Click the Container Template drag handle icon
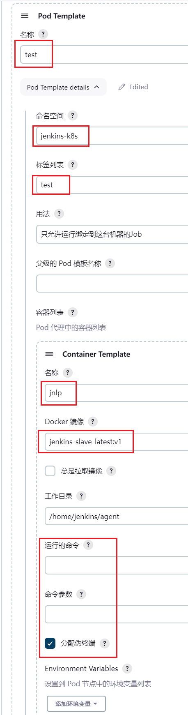This screenshot has height=715, width=188. pyautogui.click(x=49, y=354)
